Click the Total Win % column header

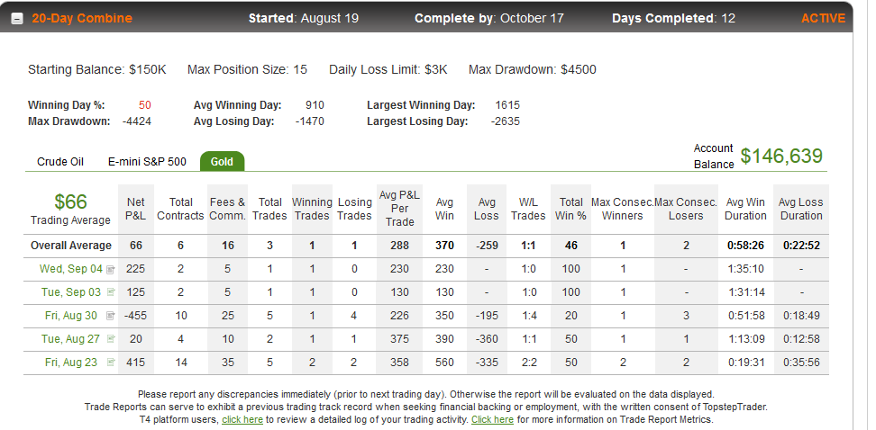click(571, 209)
